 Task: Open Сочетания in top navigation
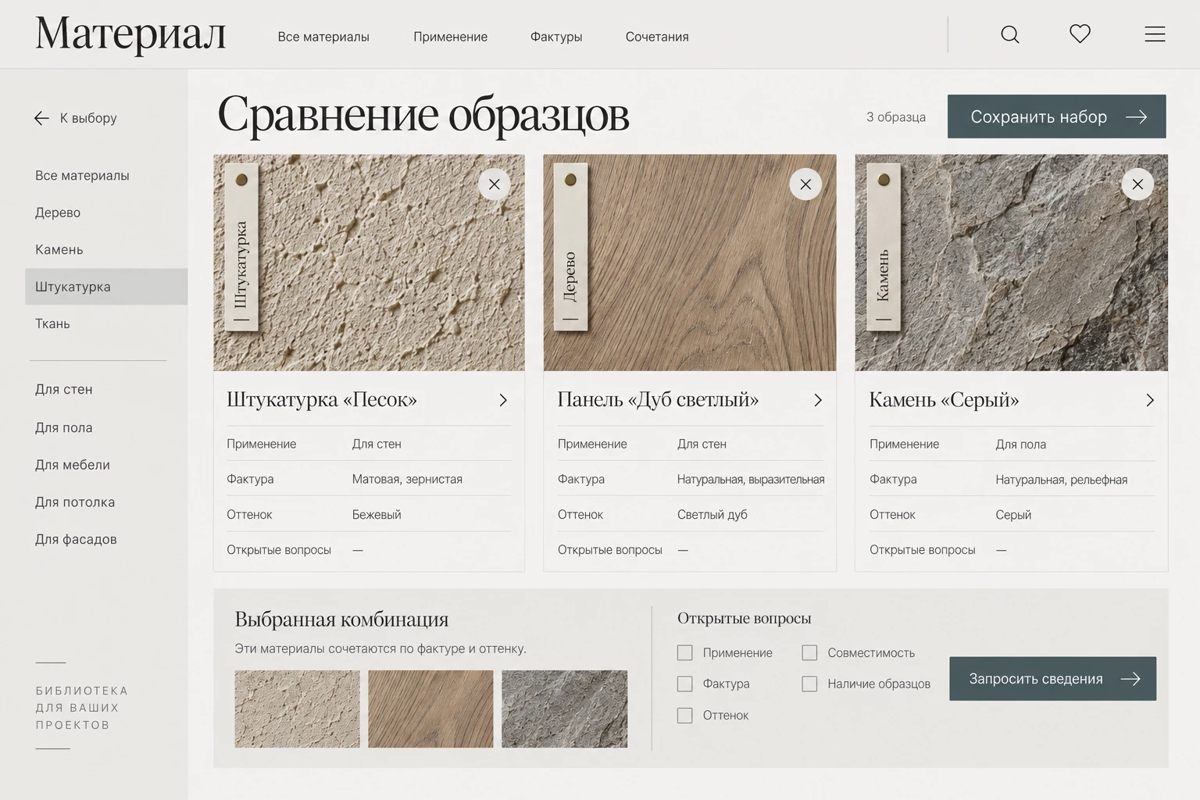coord(657,37)
